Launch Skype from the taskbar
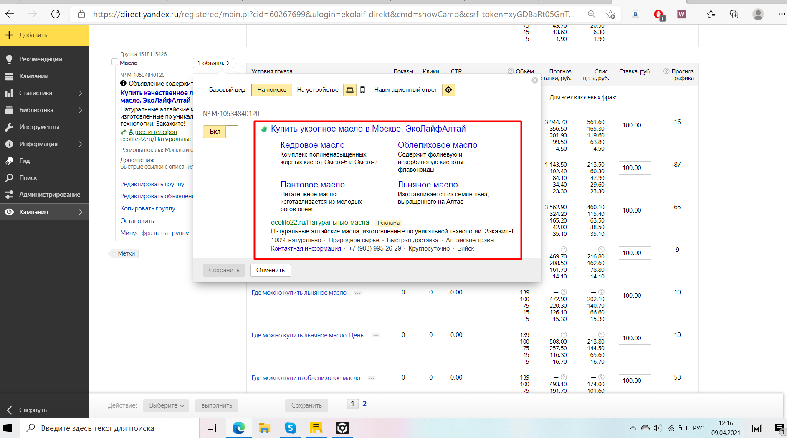The height and width of the screenshot is (438, 787). coord(290,428)
